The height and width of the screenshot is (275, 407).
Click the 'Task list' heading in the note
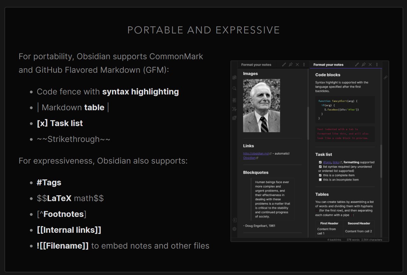tap(324, 154)
